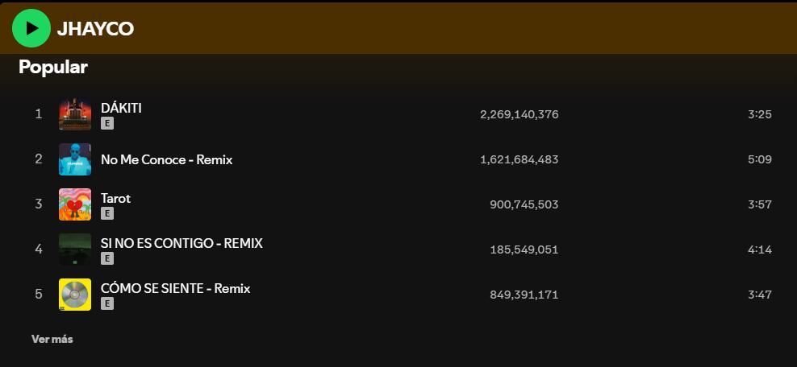
Task: Click the SI NO ES CONTIGO cover art
Action: point(75,249)
